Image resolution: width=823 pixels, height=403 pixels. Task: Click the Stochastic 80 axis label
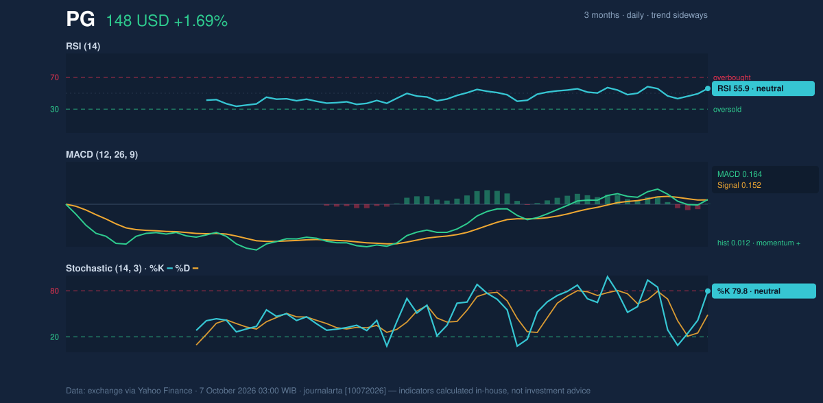(54, 291)
